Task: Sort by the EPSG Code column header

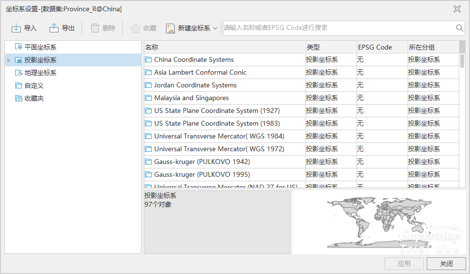Action: pyautogui.click(x=381, y=47)
